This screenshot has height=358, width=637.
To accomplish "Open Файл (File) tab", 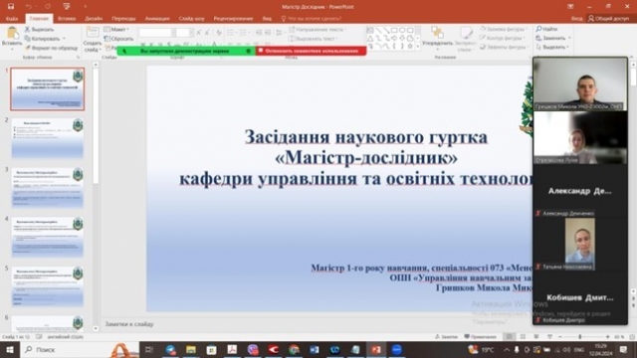I will point(12,19).
